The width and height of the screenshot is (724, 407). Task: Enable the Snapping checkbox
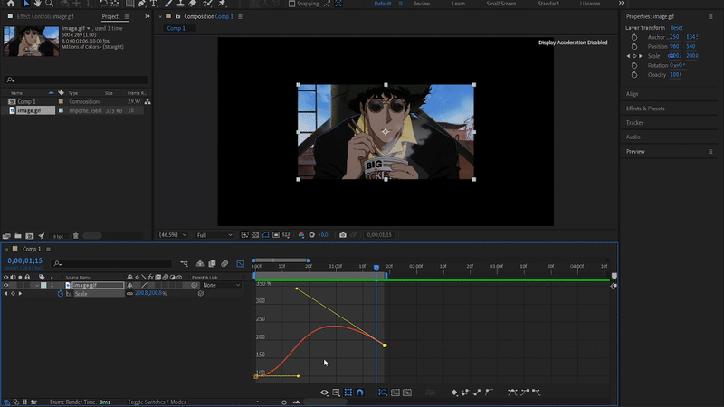pos(291,4)
